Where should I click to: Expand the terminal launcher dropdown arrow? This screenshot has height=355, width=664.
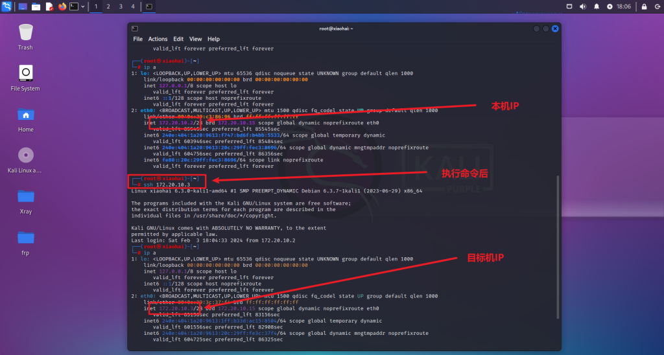coord(82,6)
